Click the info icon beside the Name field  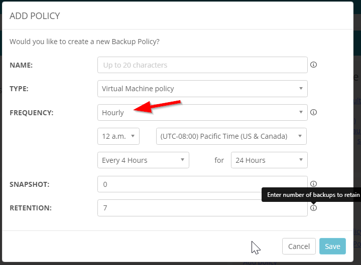click(314, 65)
